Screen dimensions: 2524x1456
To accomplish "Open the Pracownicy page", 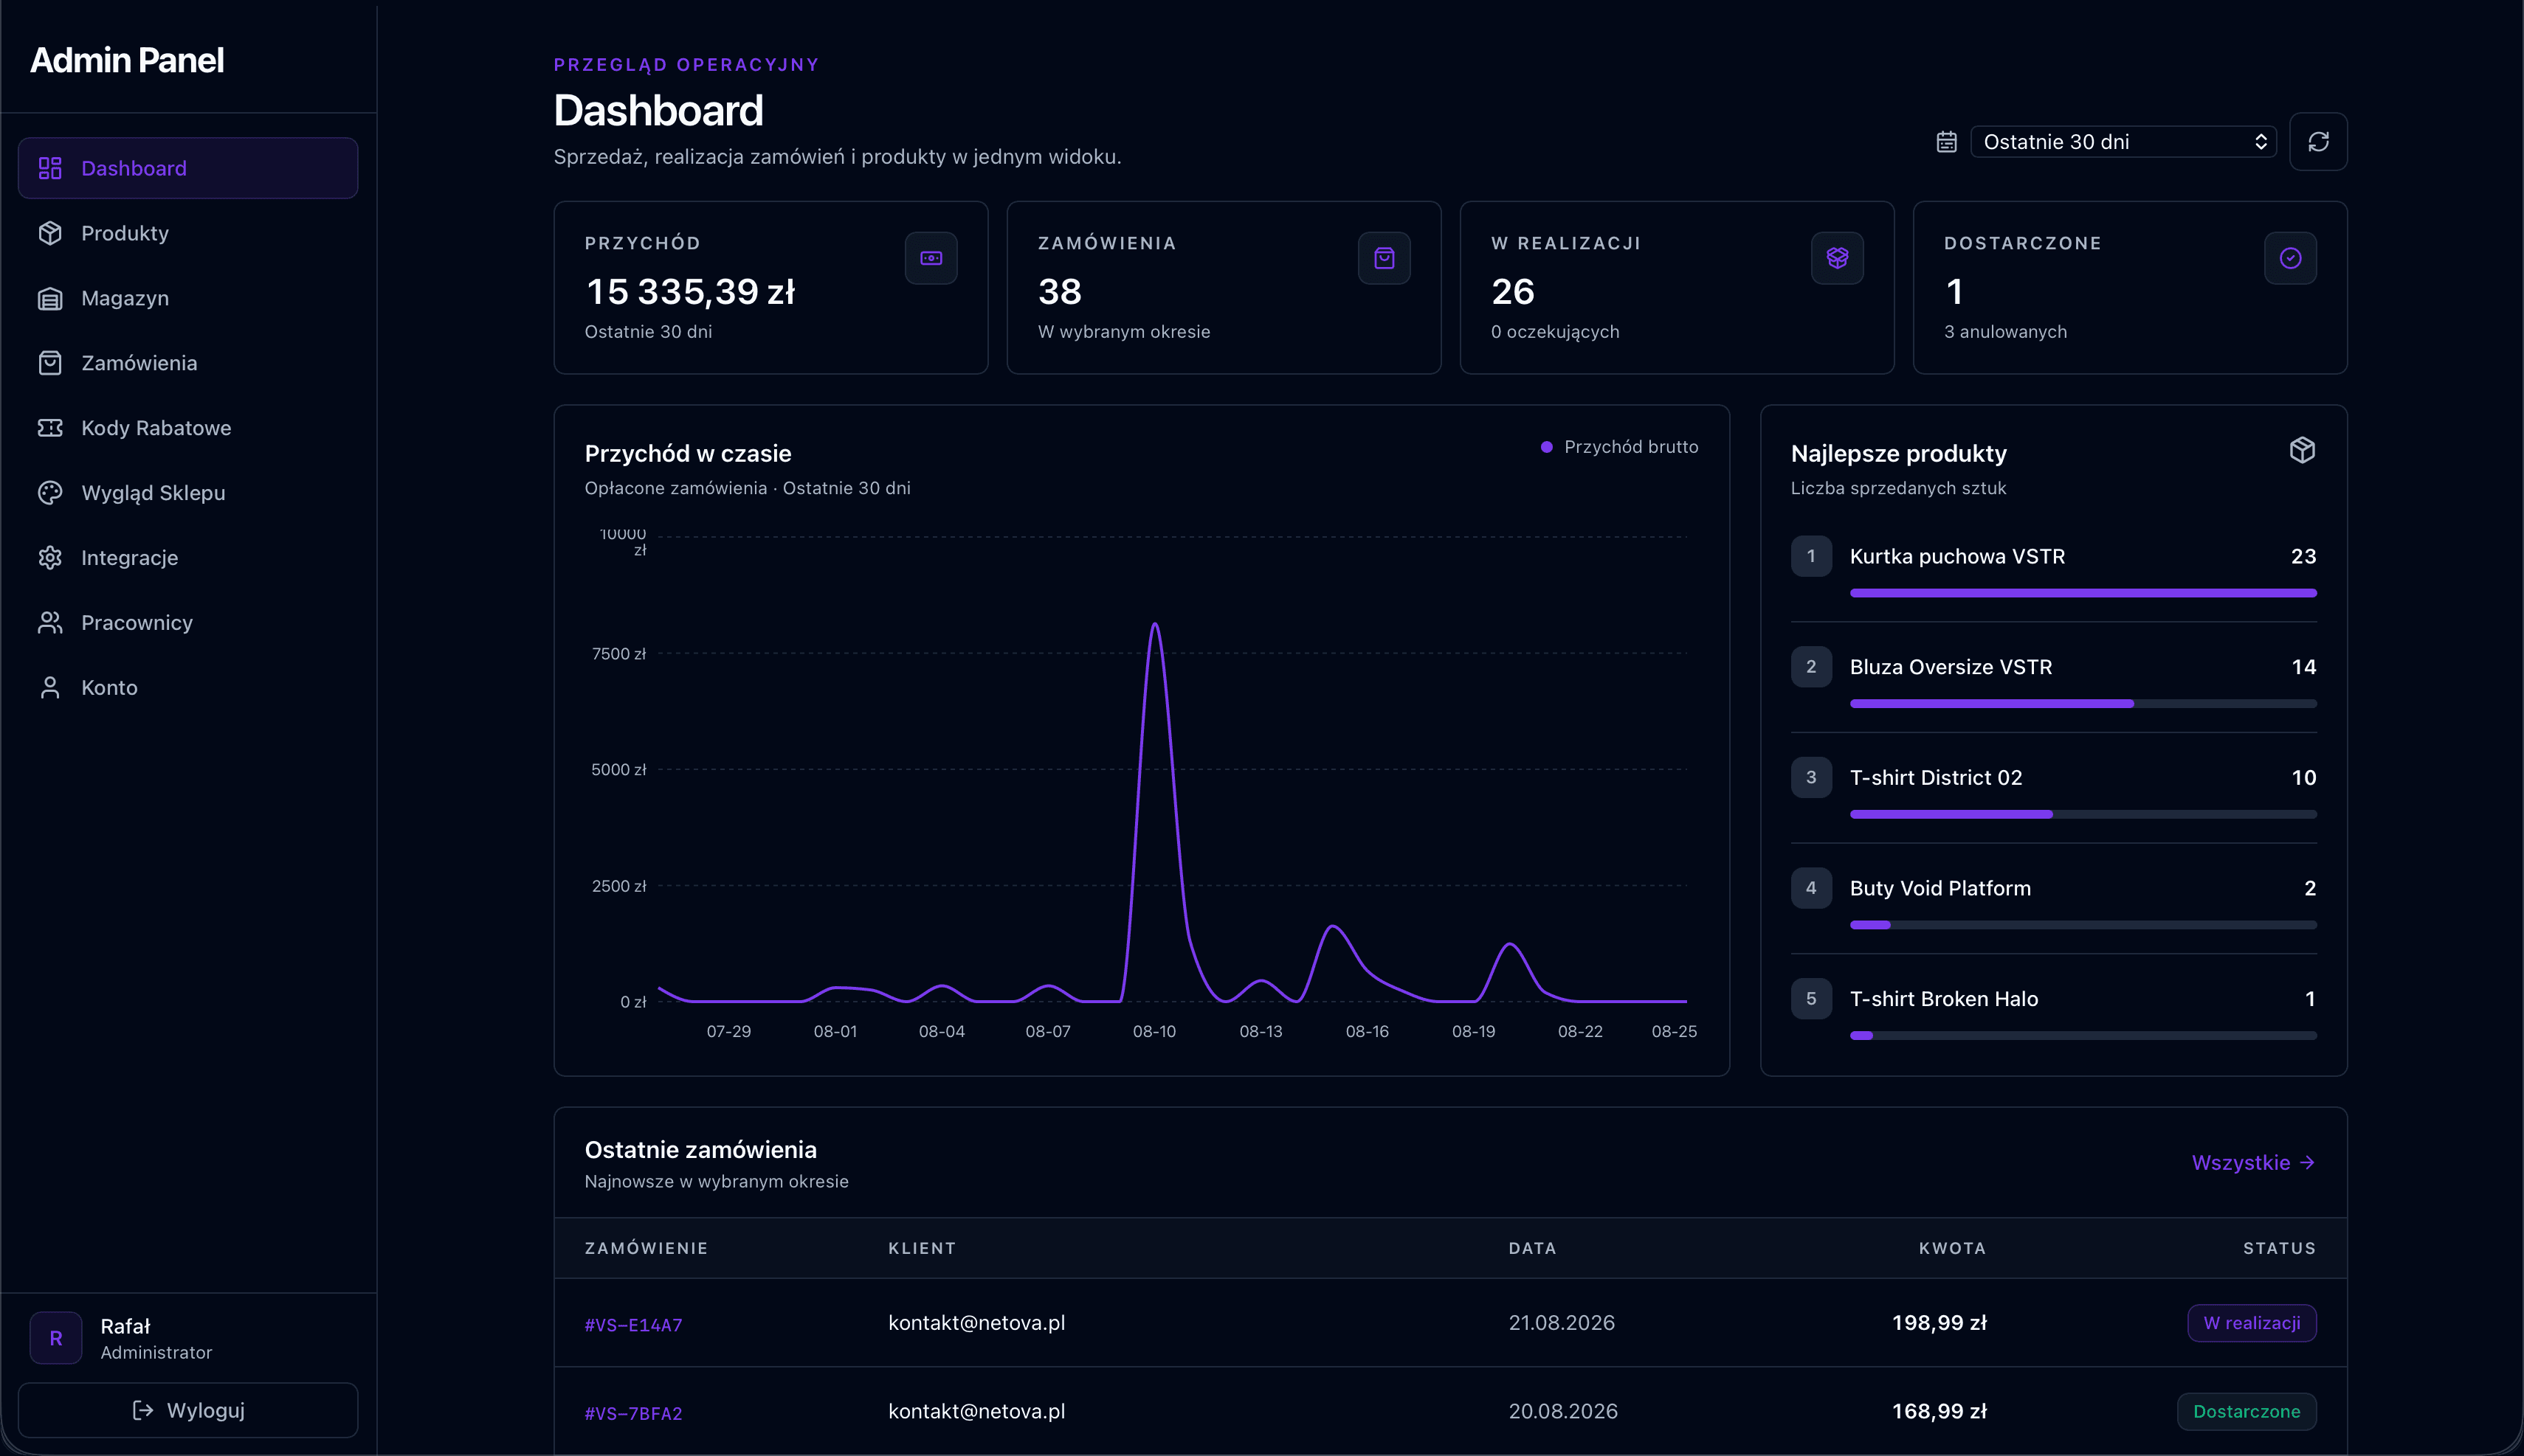I will (188, 623).
